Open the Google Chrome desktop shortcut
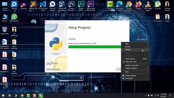174x98 pixels. (x=129, y=6)
